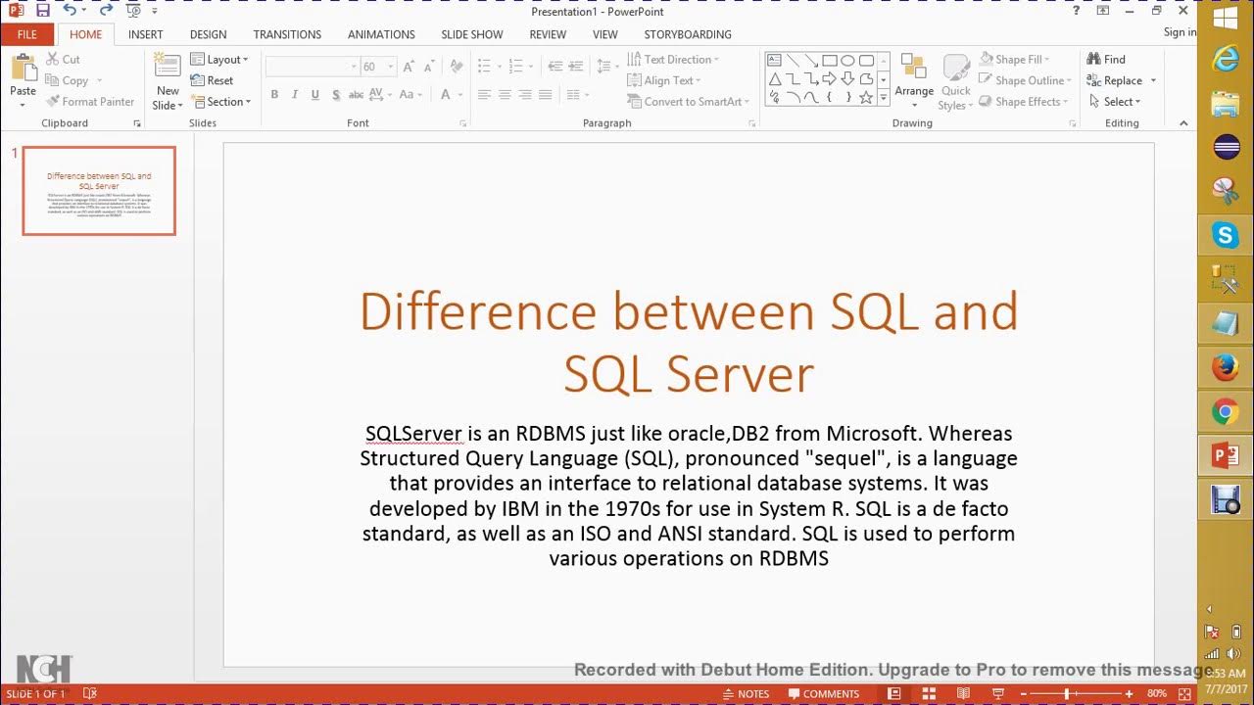This screenshot has width=1254, height=705.
Task: Click the Replace button
Action: coord(1114,80)
